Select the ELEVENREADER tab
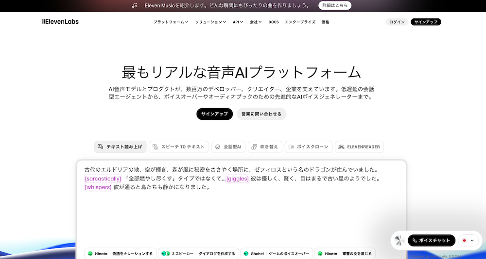Screen dimensions: 486x259 [x=359, y=147]
